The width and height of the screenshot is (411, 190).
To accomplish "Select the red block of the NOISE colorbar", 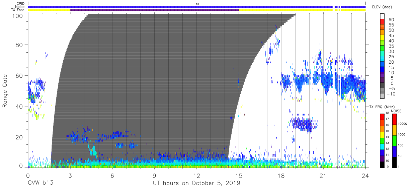I will click(x=394, y=119).
